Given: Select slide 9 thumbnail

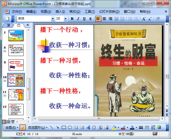Looking at the screenshot, I should pos(16,65).
